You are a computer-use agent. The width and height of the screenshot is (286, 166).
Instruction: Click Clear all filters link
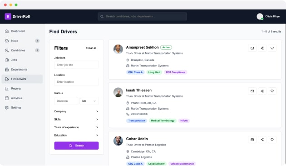point(91,48)
